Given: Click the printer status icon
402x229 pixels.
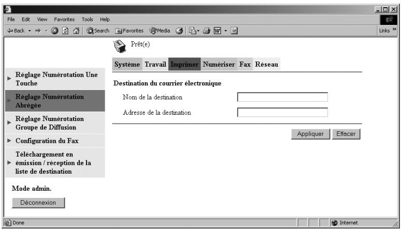Looking at the screenshot, I should tap(120, 47).
